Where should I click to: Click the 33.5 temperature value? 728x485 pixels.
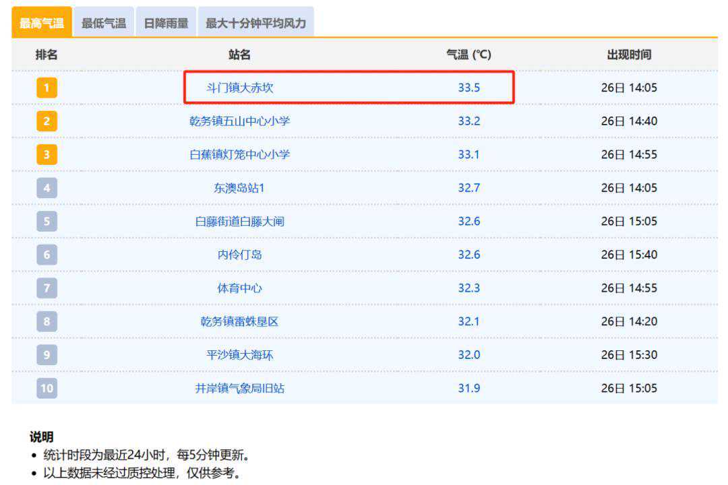click(x=469, y=88)
